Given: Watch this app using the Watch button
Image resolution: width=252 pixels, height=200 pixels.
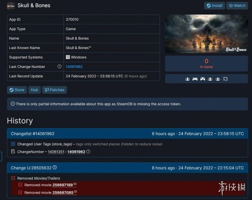Looking at the screenshot, I should click(237, 6).
